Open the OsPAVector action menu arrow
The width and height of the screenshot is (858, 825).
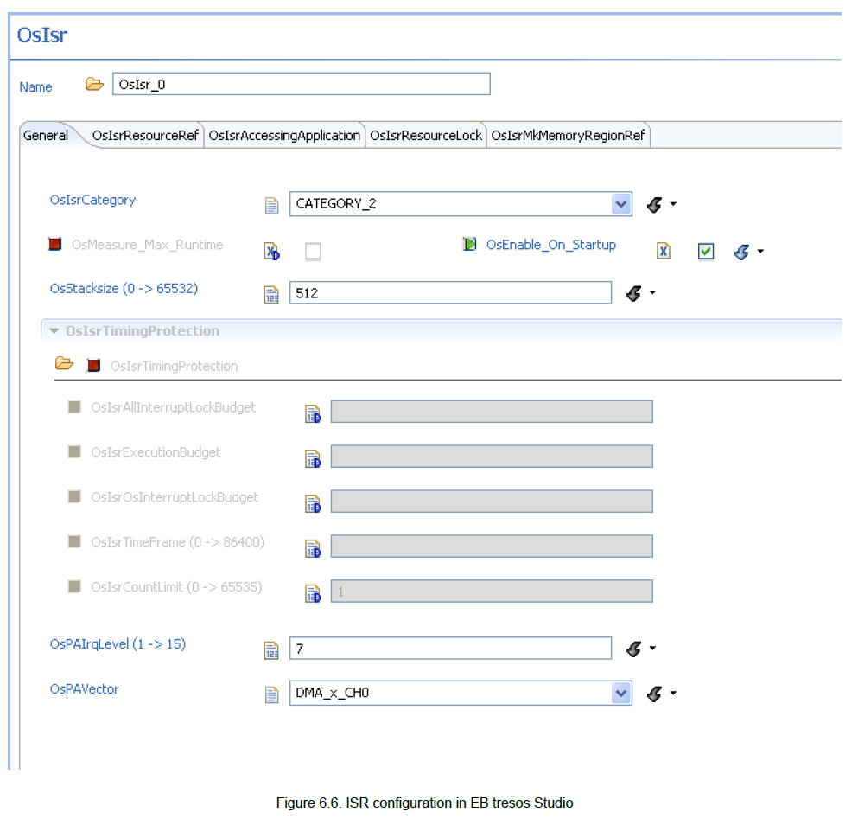(674, 693)
